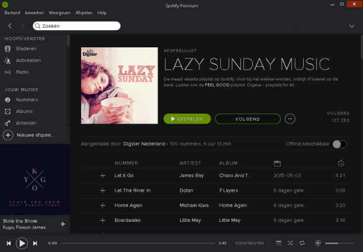
Task: Add Boardwalks to your library
Action: point(103,221)
